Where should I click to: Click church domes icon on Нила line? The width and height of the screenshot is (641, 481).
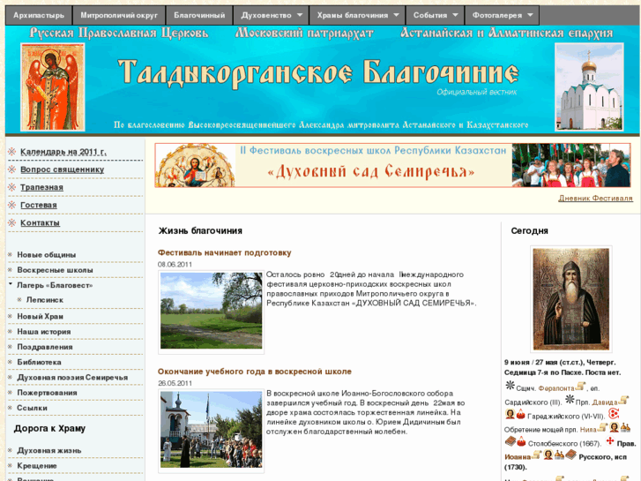click(x=625, y=428)
